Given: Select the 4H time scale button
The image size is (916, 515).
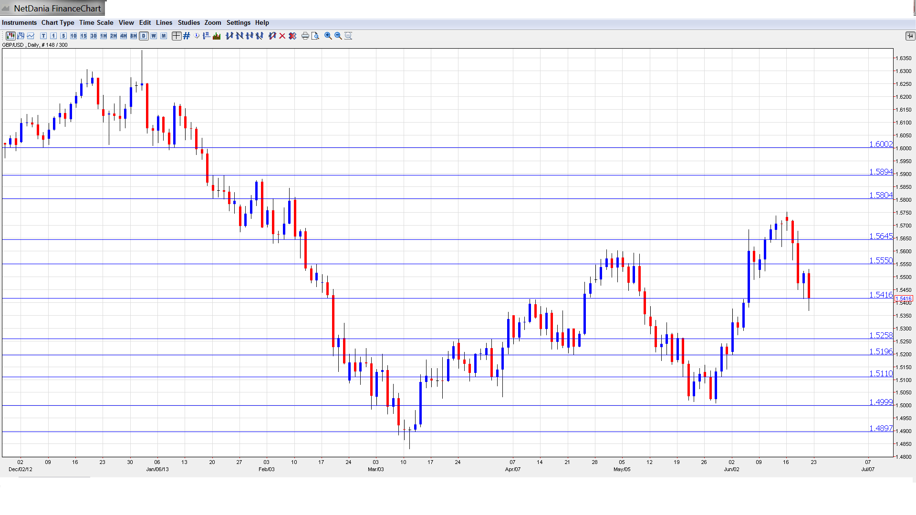Looking at the screenshot, I should [x=124, y=36].
